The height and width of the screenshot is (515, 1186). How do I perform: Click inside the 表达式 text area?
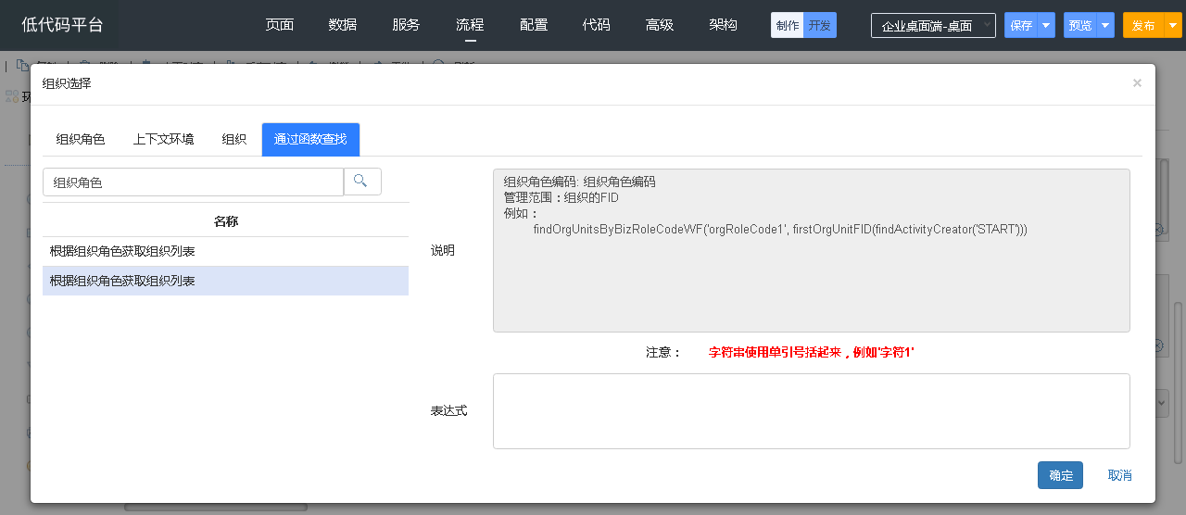(x=811, y=411)
